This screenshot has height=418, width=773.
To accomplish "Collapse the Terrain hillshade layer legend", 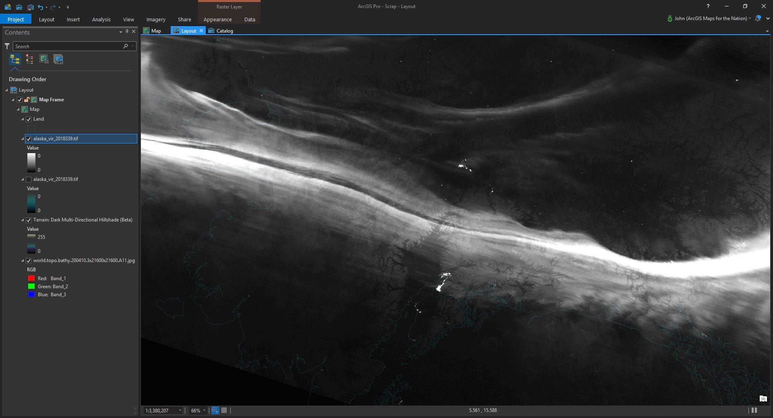I will (23, 220).
